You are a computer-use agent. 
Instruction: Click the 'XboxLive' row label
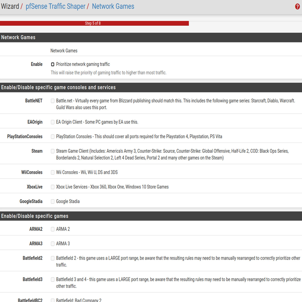point(35,187)
